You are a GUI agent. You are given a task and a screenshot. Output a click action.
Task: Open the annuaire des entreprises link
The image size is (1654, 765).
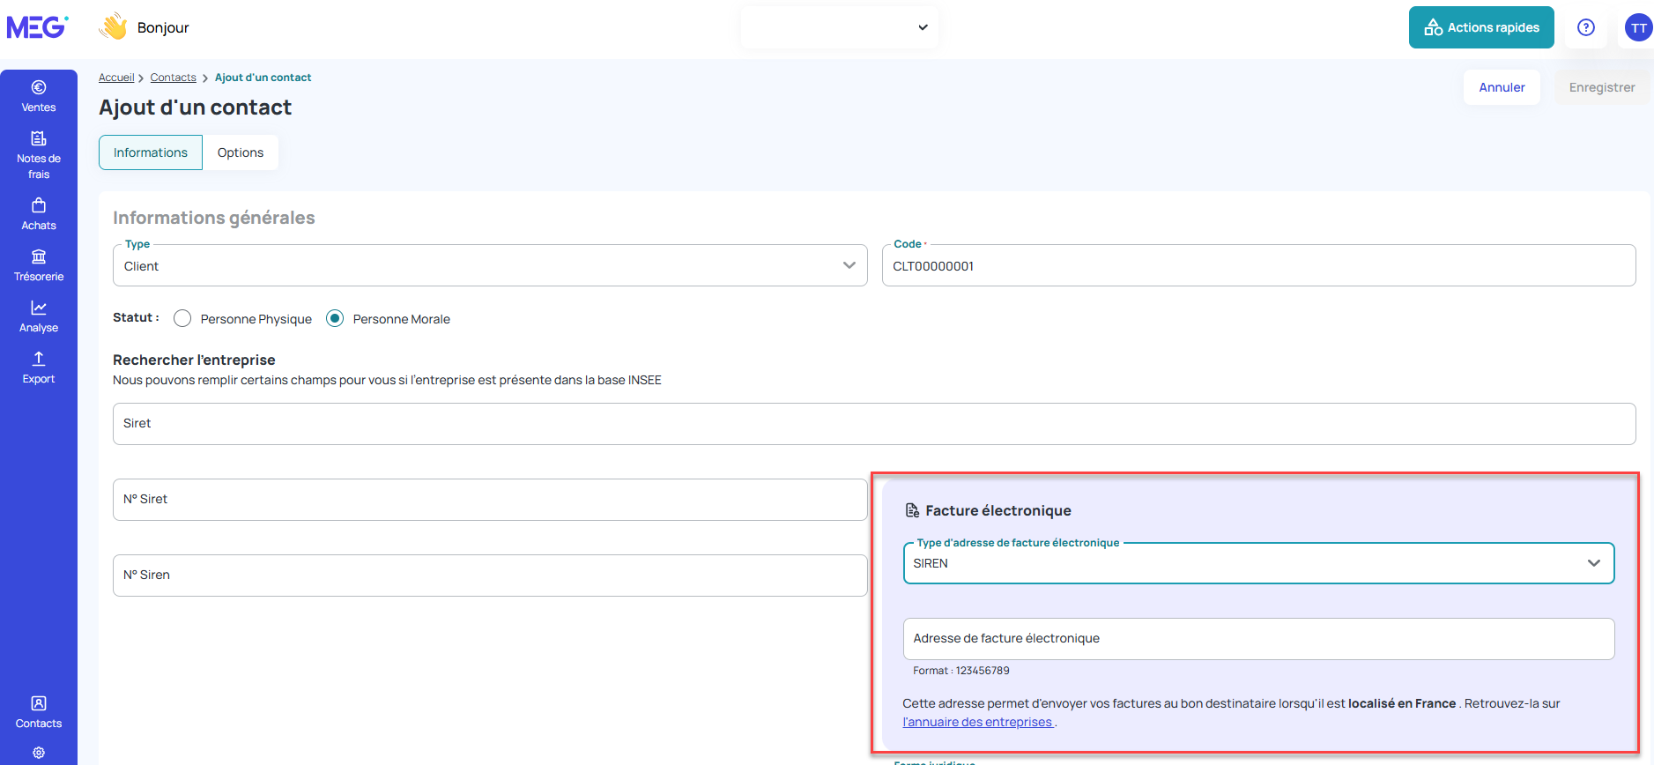(x=977, y=722)
